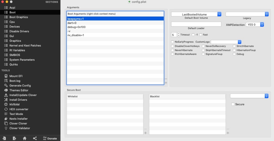The image size is (274, 141).
Task: Click the Clover Validator lightbulb icon
Action: (6, 128)
